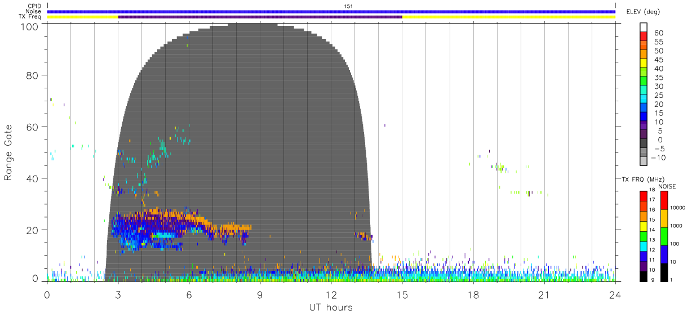692x319 pixels.
Task: Click the yellow cell in the NOISE colorbar
Action: point(664,218)
